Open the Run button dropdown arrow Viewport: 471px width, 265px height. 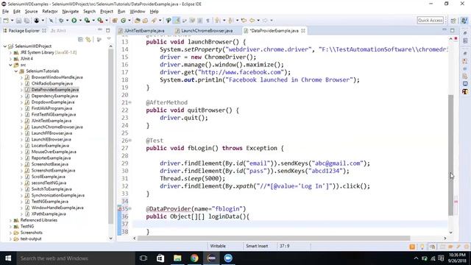[80, 21]
